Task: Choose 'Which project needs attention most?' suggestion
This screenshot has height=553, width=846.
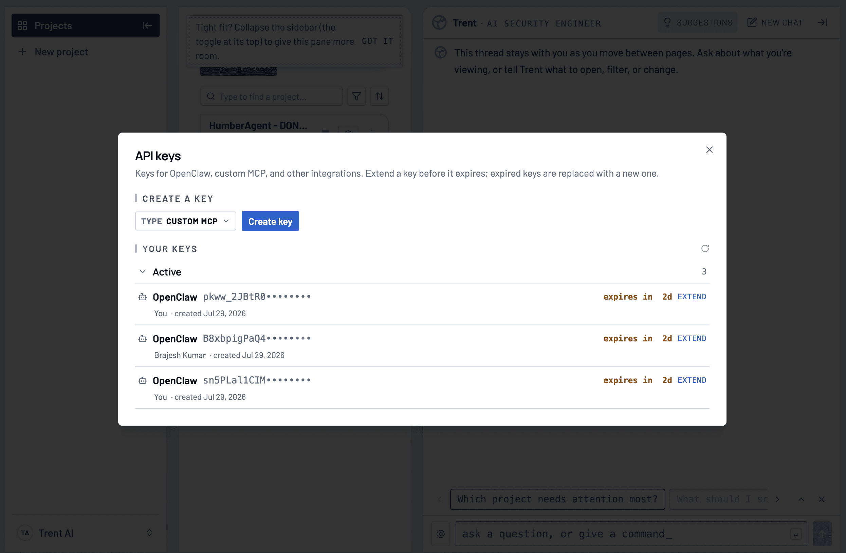Action: click(x=557, y=499)
